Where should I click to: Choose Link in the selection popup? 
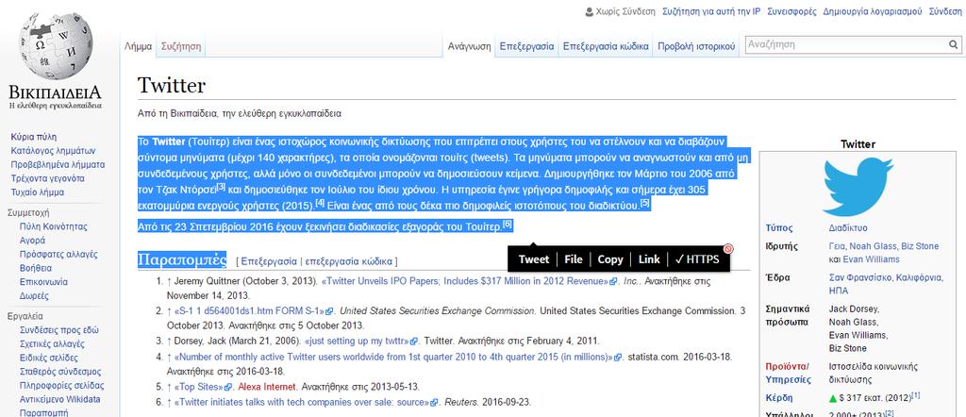pos(649,259)
